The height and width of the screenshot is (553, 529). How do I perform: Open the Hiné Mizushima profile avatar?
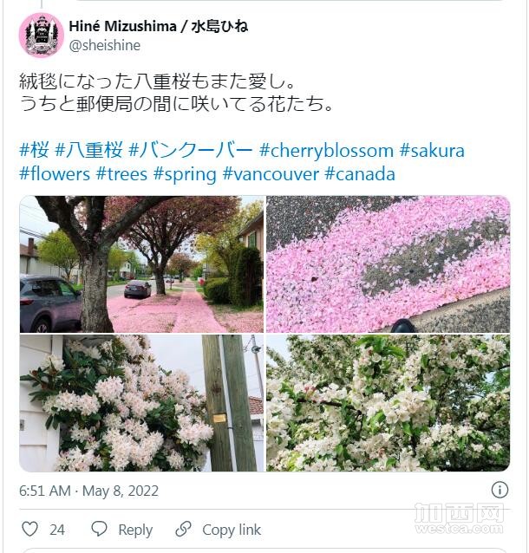coord(42,35)
